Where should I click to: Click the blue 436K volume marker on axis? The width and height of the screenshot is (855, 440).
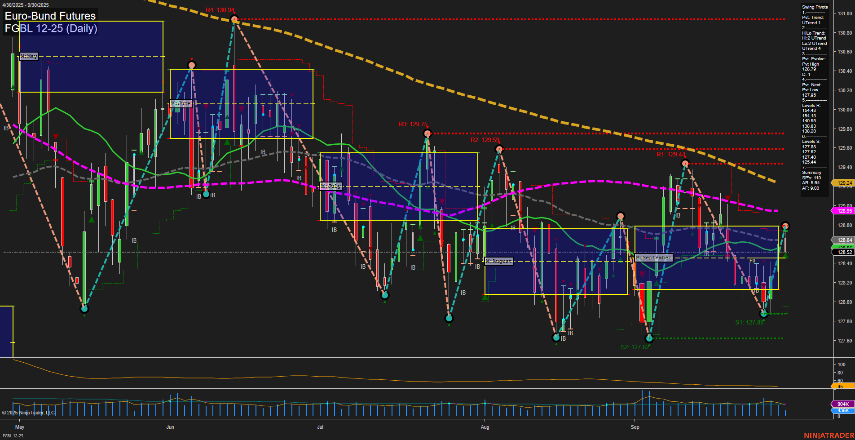click(843, 410)
